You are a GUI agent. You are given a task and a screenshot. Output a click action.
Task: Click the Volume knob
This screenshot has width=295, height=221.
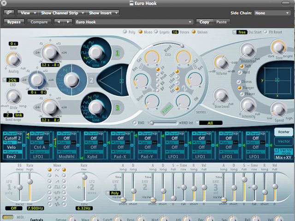pos(221,63)
